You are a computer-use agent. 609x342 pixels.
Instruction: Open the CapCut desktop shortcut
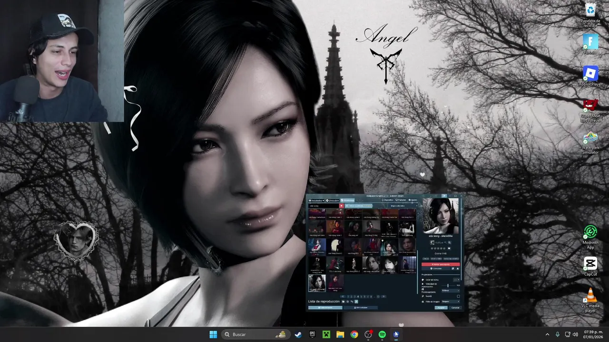[x=590, y=266]
